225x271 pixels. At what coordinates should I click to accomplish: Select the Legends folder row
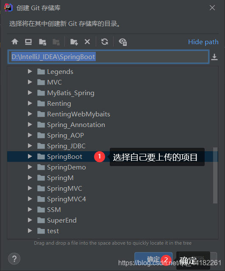pos(113,71)
